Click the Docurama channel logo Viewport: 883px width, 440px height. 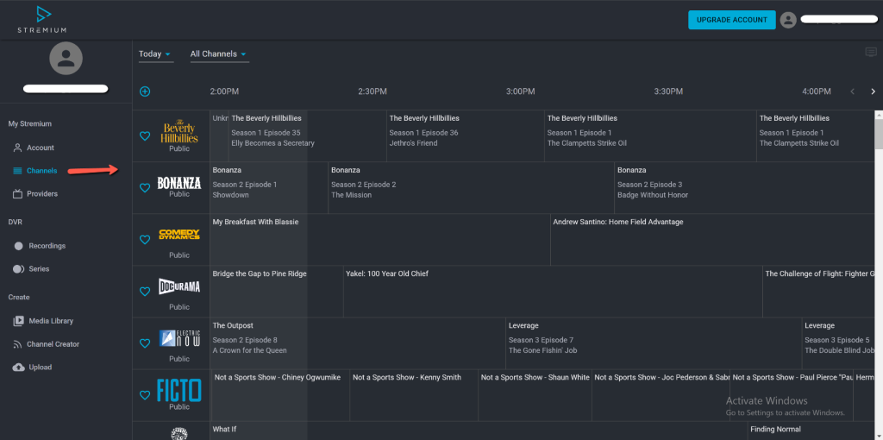[179, 286]
